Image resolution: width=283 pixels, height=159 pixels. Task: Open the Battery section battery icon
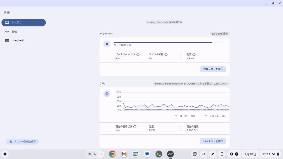pos(107,44)
